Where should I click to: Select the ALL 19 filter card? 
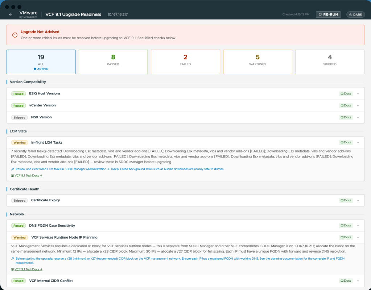click(x=41, y=62)
